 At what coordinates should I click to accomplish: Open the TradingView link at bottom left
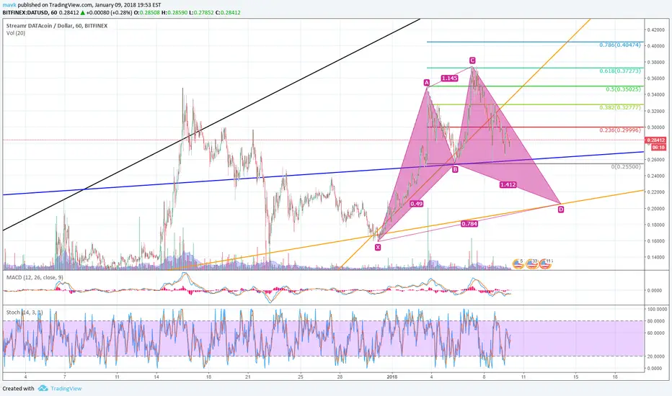click(66, 389)
